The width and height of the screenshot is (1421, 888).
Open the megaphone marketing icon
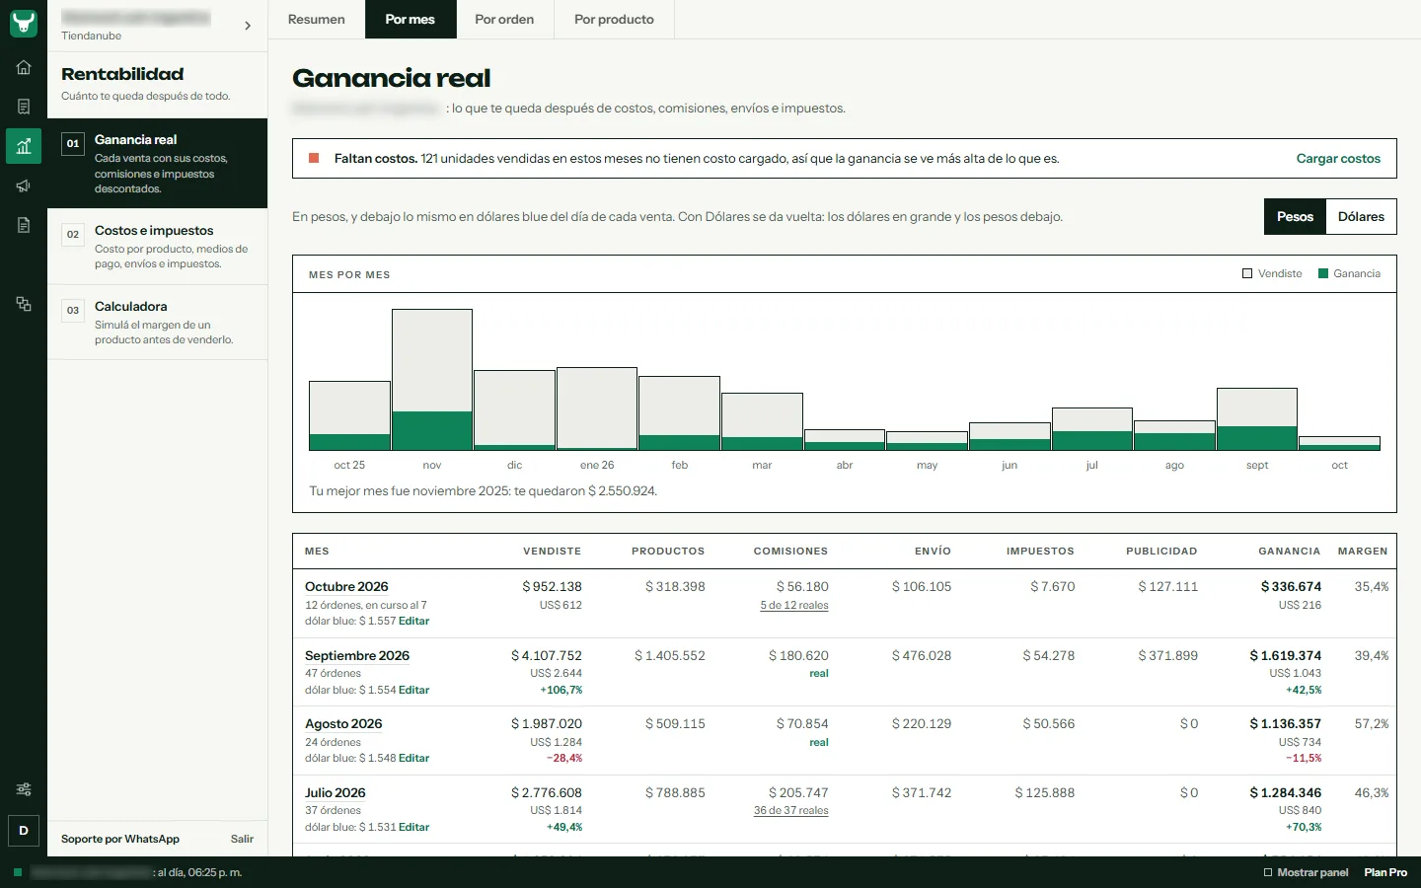click(24, 185)
